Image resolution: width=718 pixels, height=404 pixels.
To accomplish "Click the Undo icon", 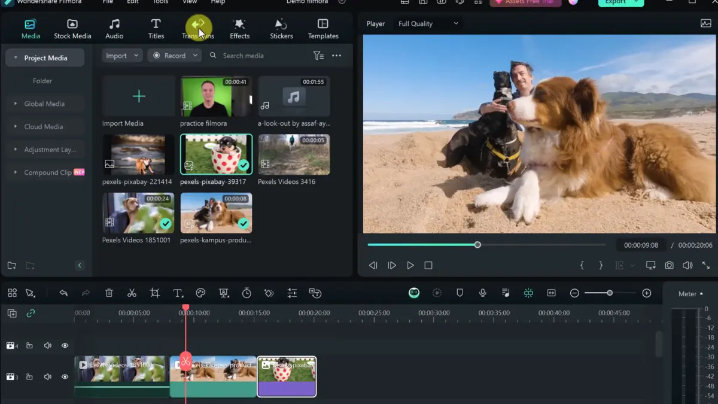I will pyautogui.click(x=65, y=293).
